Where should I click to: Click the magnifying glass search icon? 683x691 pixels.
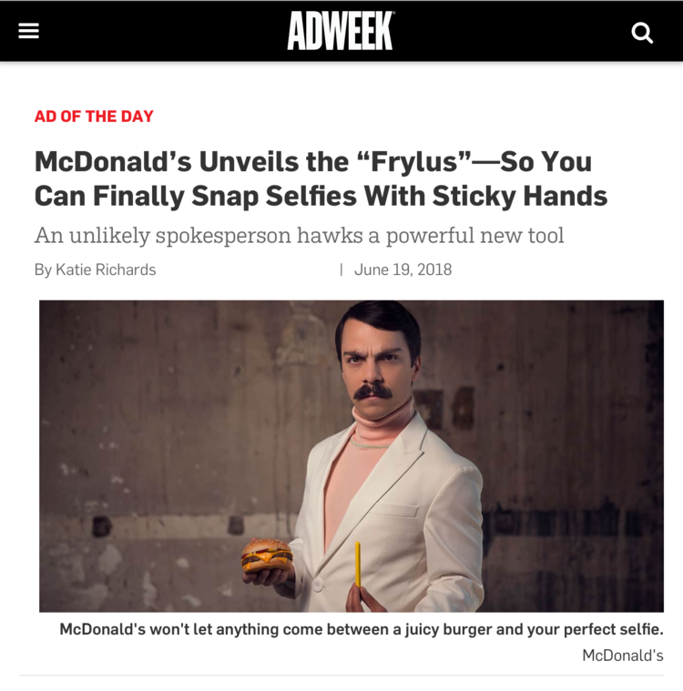[642, 33]
